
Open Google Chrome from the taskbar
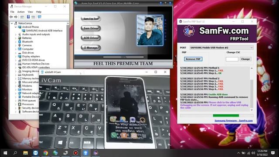click(45, 153)
